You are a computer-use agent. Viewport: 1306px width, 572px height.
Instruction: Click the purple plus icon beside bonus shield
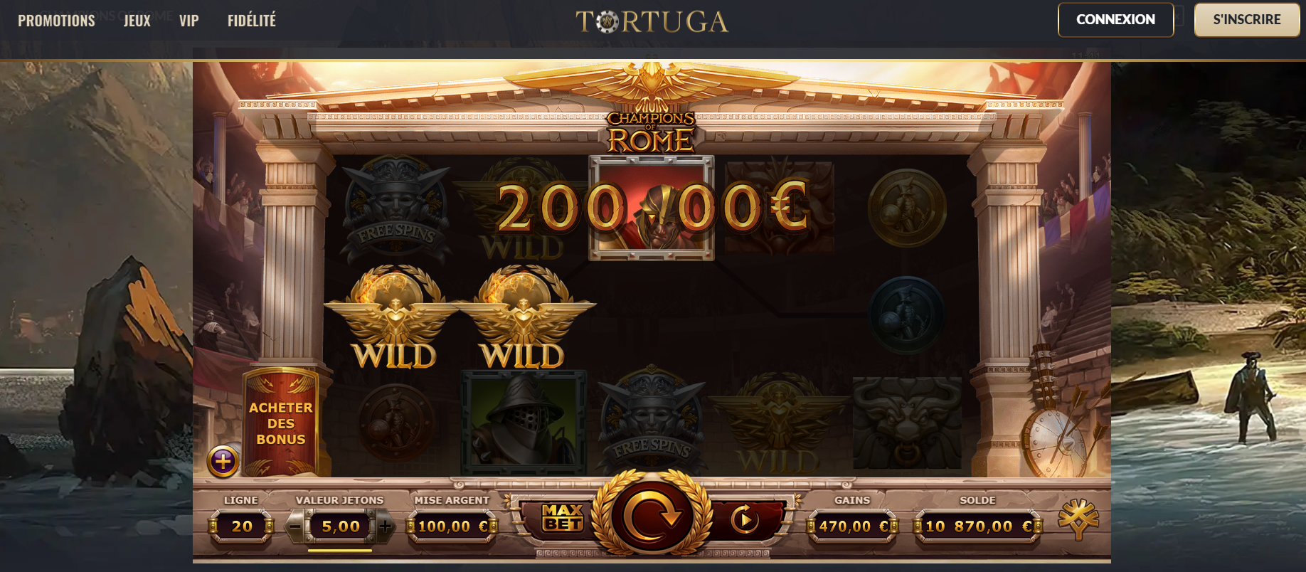(223, 461)
